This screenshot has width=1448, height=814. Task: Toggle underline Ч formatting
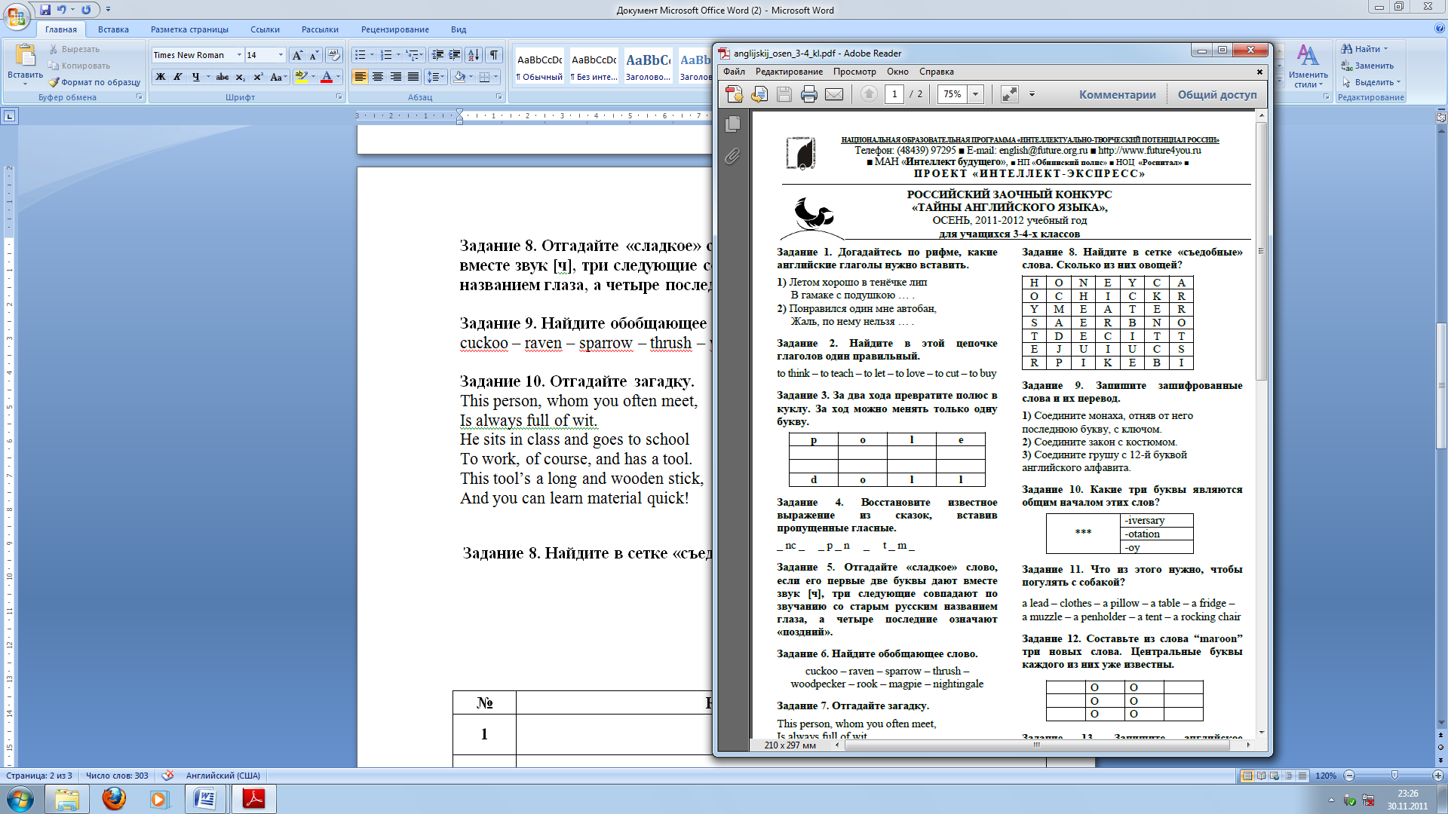point(196,77)
